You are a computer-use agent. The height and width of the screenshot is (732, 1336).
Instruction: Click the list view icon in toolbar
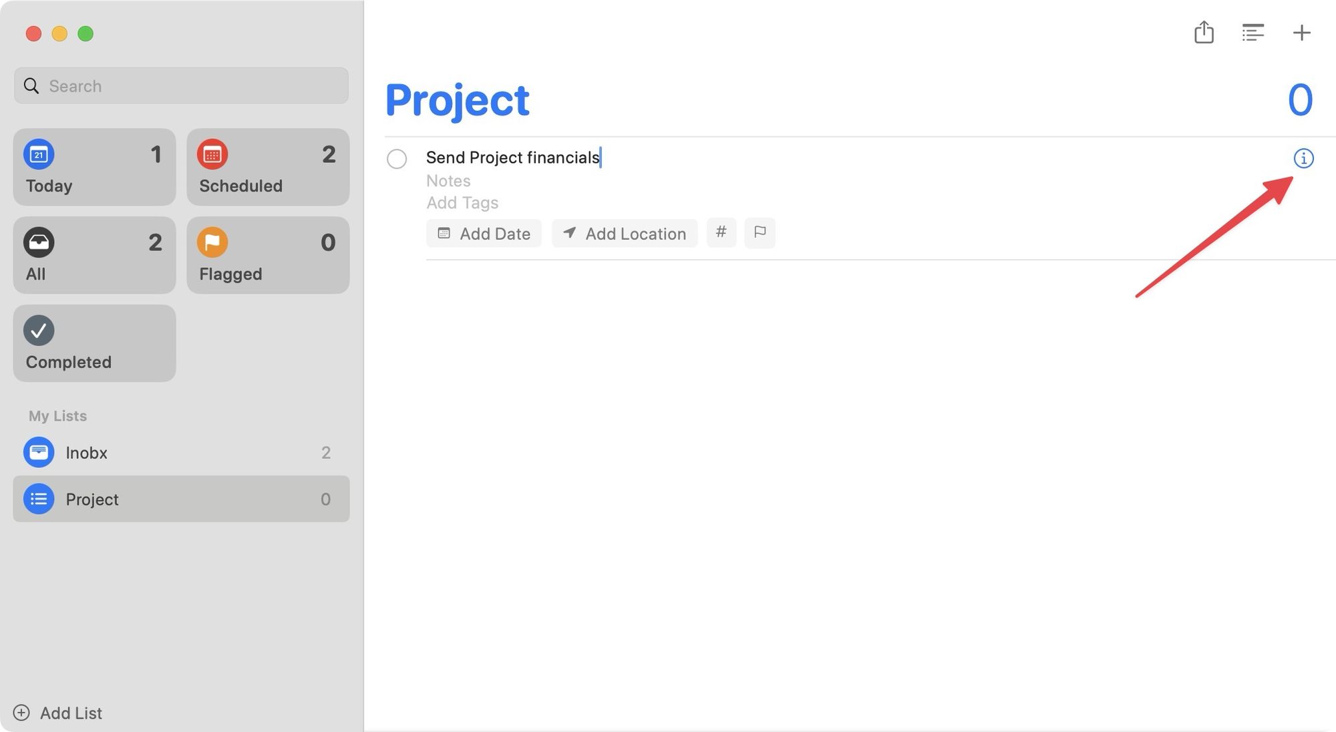(x=1251, y=31)
